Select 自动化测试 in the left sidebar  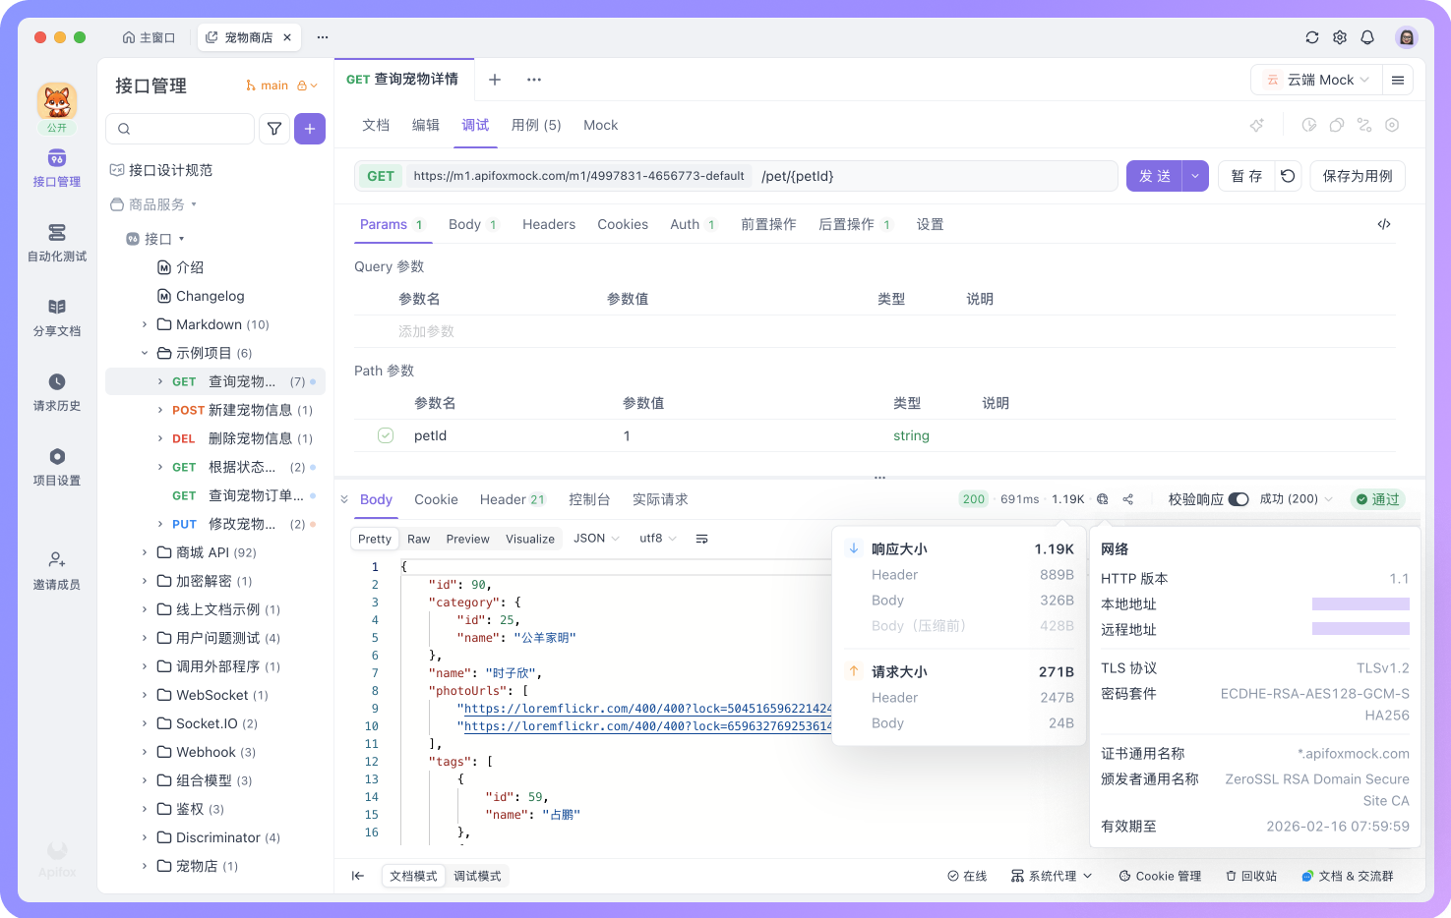coord(56,242)
